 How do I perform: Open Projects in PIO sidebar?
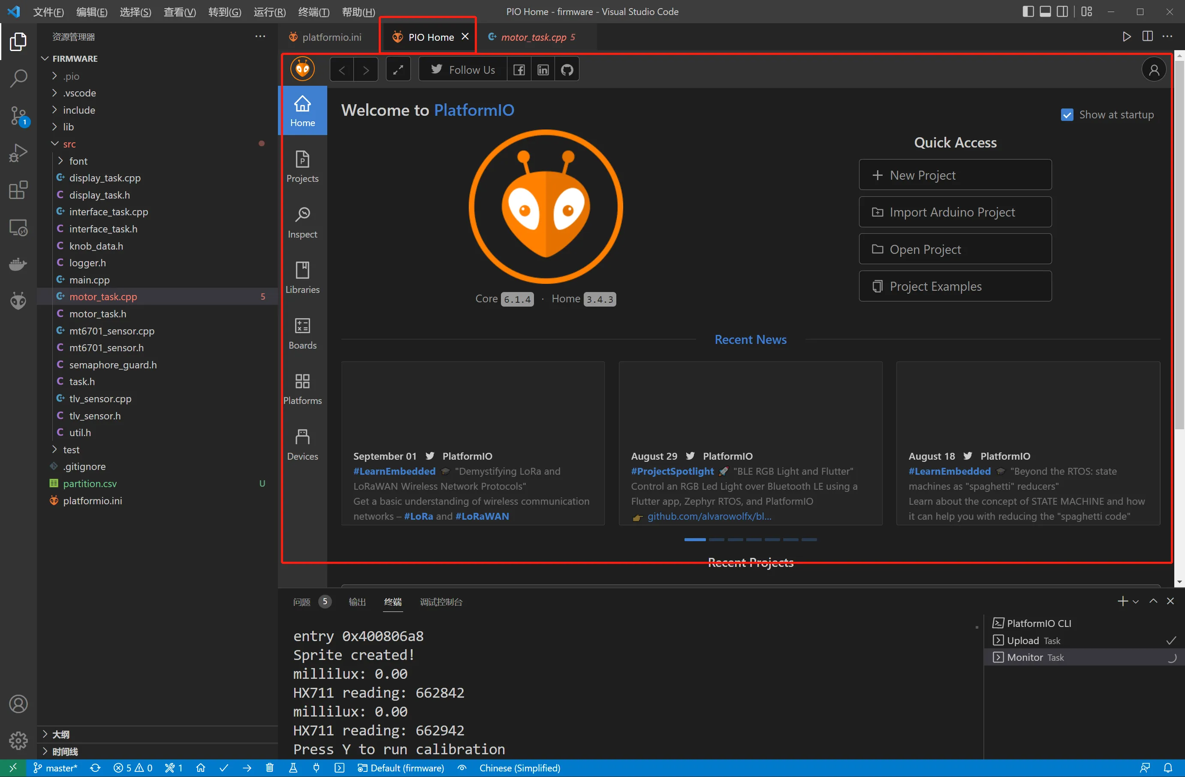[302, 167]
